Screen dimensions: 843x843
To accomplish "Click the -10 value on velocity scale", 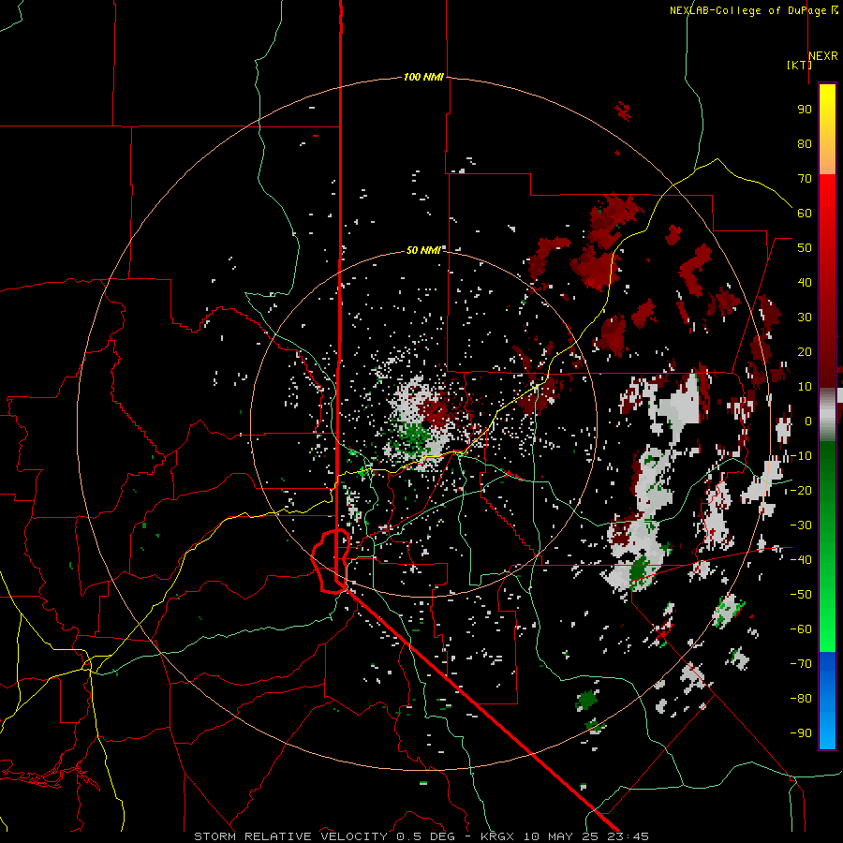I will point(801,456).
